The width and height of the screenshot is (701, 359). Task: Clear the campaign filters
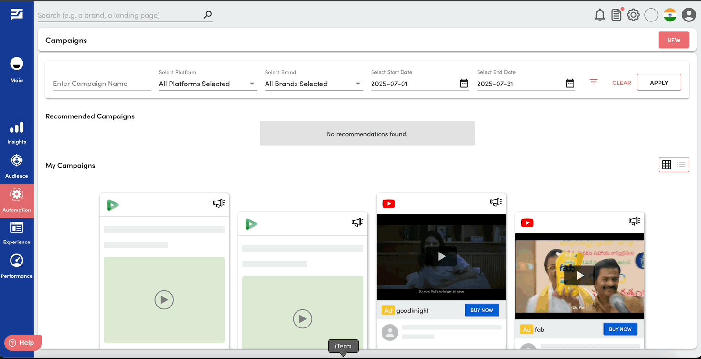[622, 83]
